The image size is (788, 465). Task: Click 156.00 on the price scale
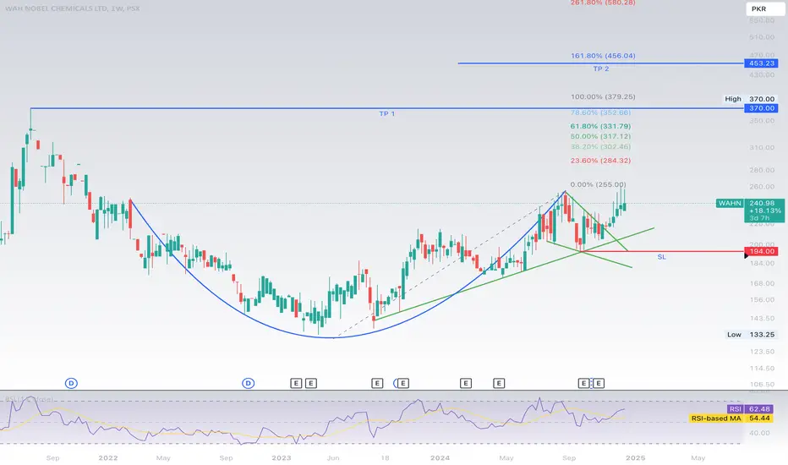pyautogui.click(x=762, y=299)
